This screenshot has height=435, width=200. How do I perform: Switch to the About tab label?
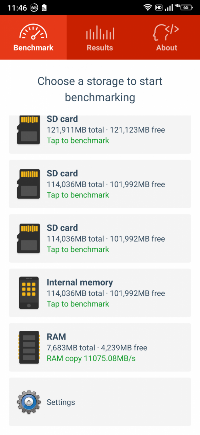pos(166,48)
